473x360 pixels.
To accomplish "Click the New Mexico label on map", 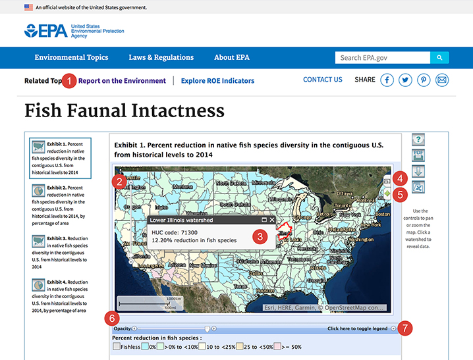I will click(203, 265).
